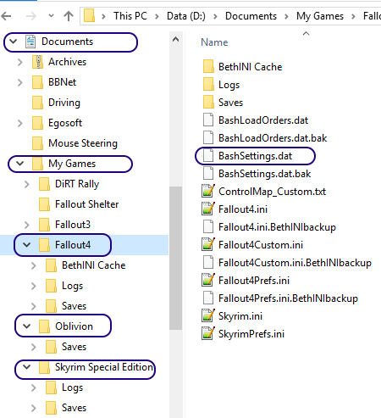Select the ControlMap_Custom.txt file icon
The width and height of the screenshot is (381, 418).
point(208,192)
